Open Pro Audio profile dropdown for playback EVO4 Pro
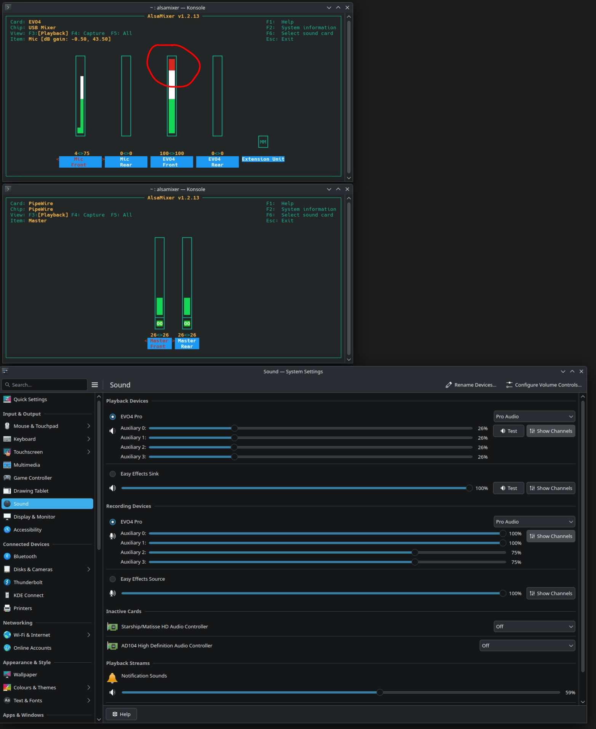The width and height of the screenshot is (596, 729). (534, 417)
